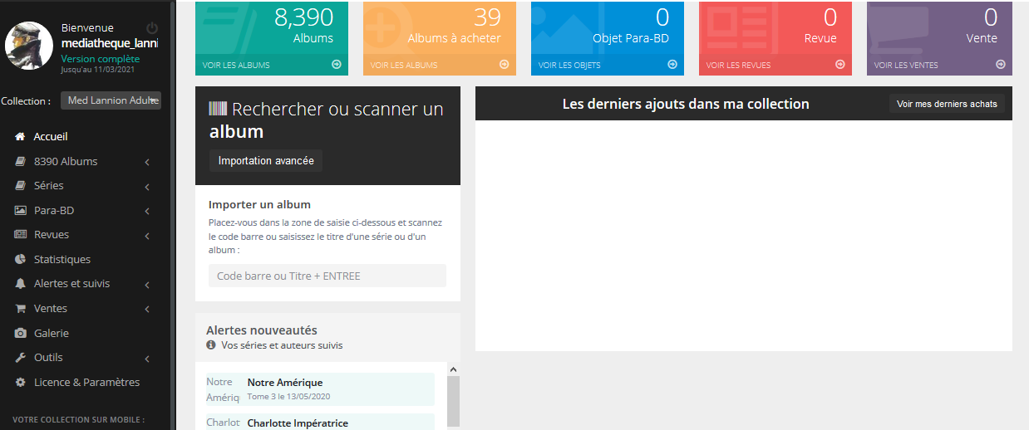Screen dimensions: 1029x430
Task: Expand the Séries menu chevron
Action: pyautogui.click(x=147, y=187)
